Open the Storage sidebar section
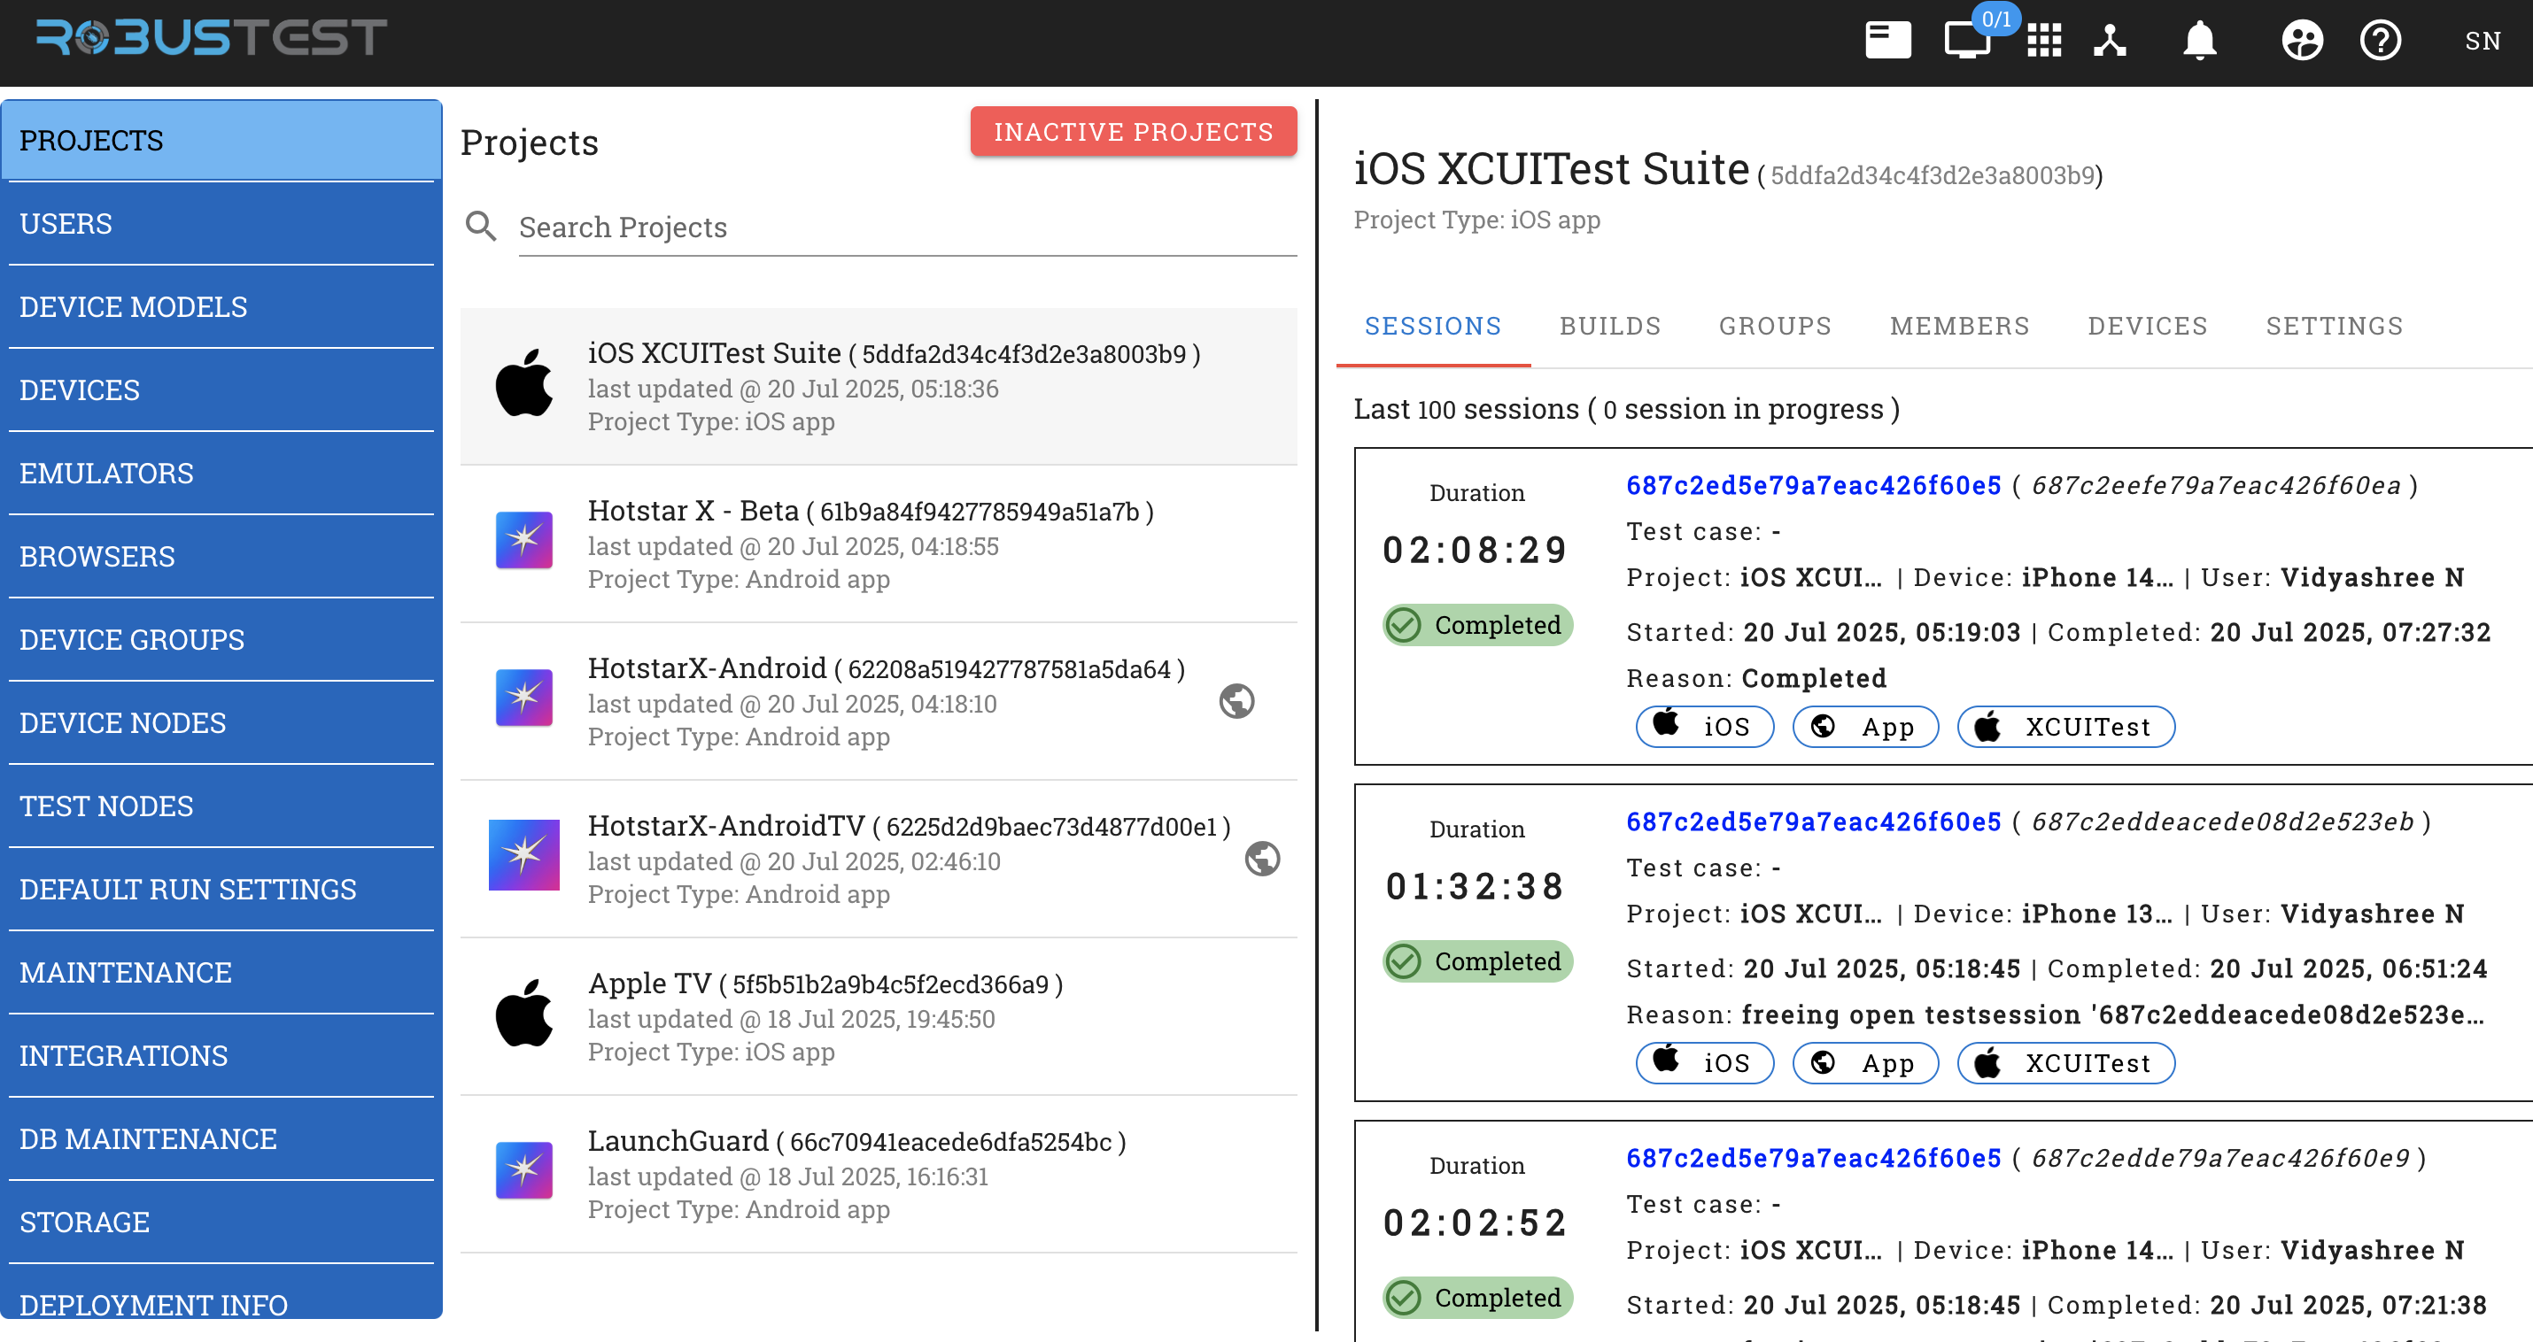2533x1342 pixels. click(221, 1222)
